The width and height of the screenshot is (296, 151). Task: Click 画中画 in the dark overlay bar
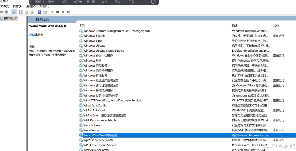(91, 2)
